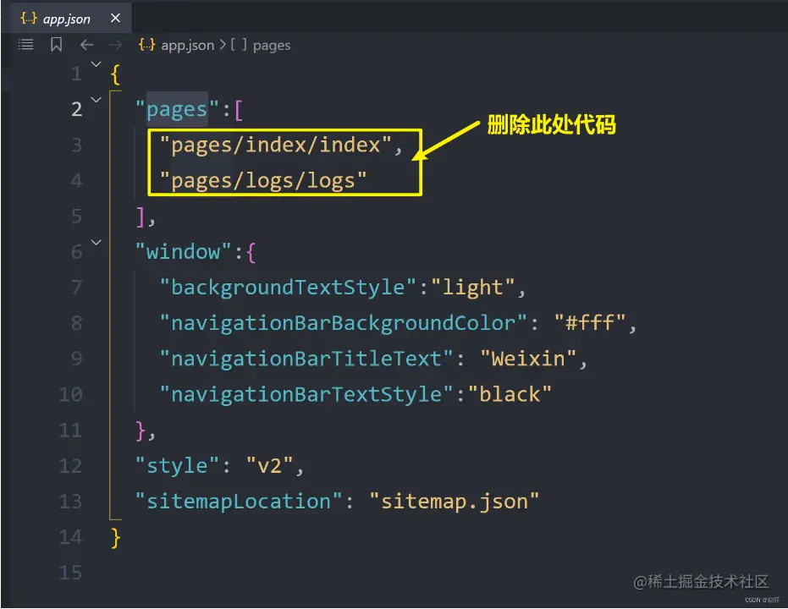788x609 pixels.
Task: Click the JSON braces icon in the tab
Action: coord(29,19)
